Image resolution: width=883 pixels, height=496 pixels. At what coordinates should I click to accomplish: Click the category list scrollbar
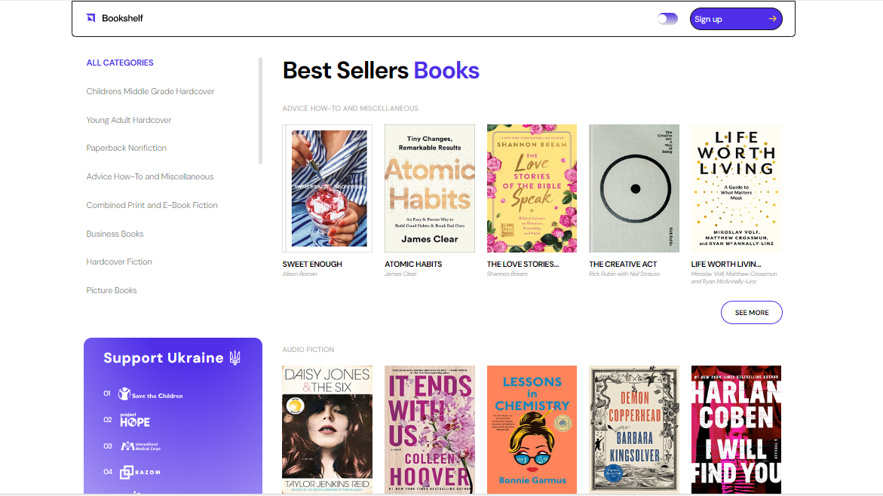click(x=260, y=111)
